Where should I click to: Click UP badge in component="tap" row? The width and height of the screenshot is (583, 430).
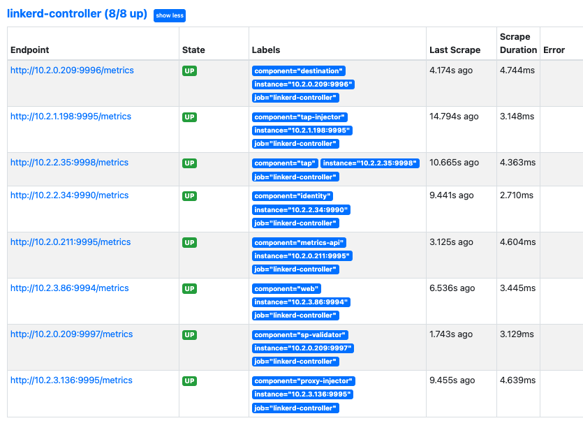coord(190,163)
